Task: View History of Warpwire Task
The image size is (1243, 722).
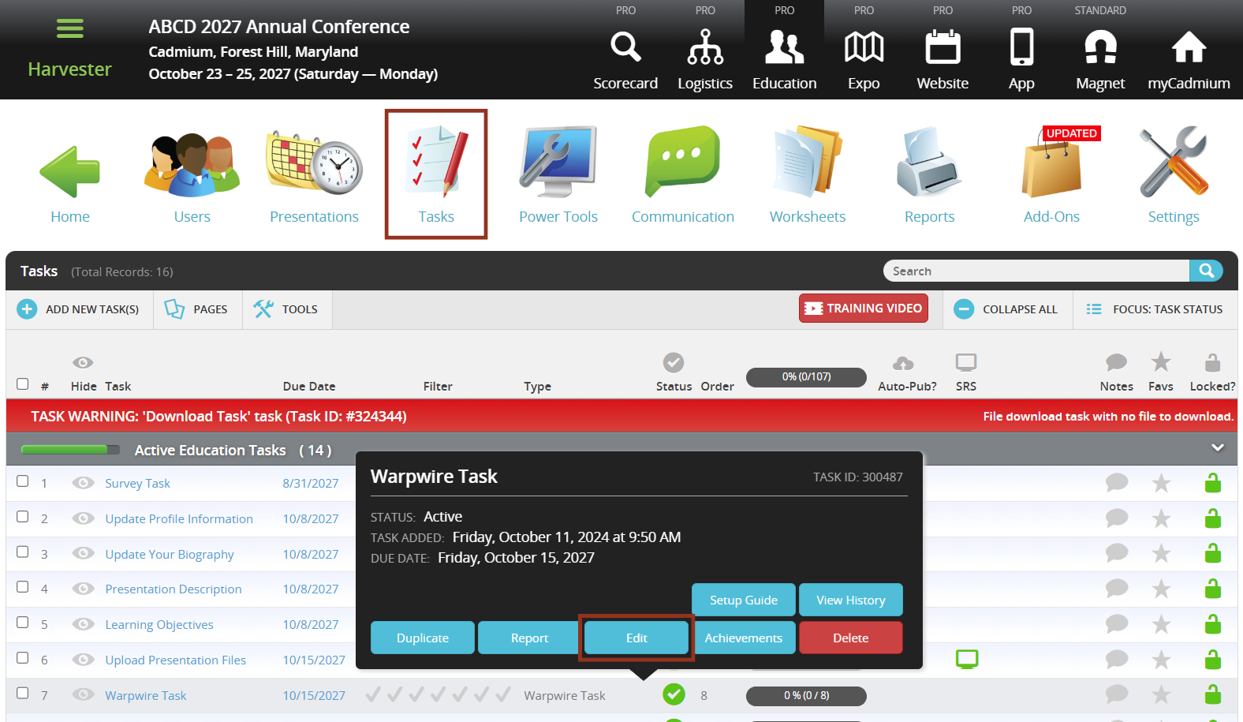Action: click(x=851, y=600)
